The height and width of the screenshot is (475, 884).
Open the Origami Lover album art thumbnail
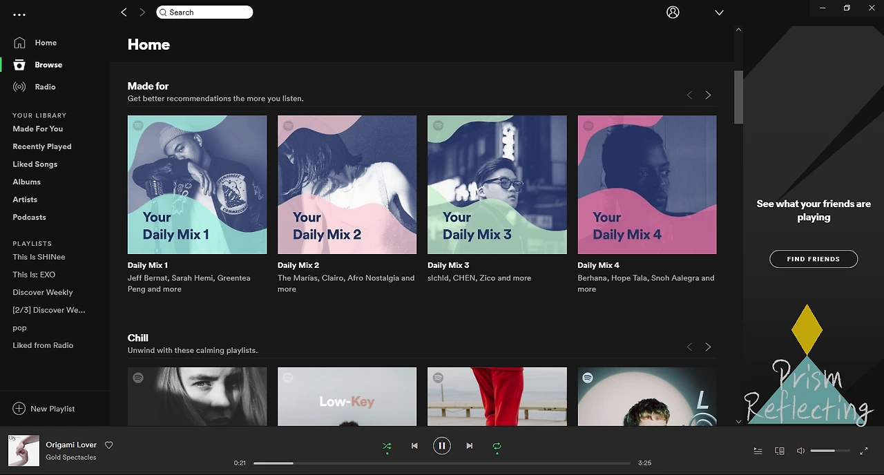point(23,450)
